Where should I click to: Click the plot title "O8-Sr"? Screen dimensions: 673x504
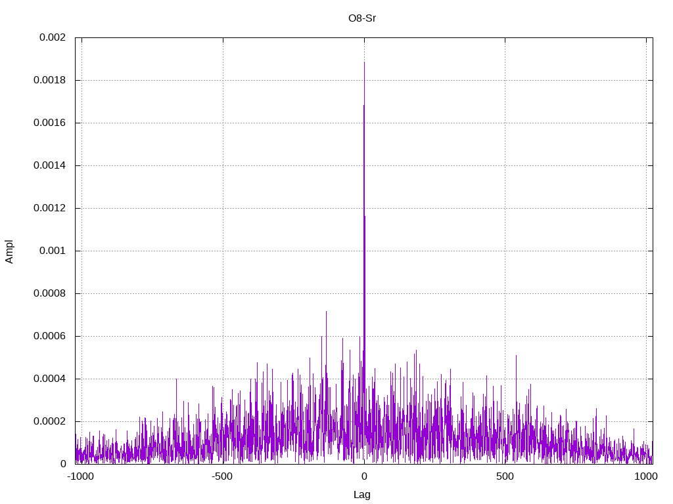362,18
